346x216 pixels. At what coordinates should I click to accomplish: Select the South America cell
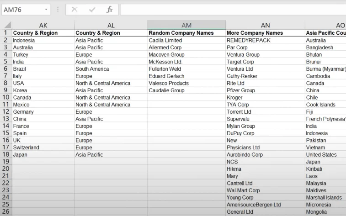[111, 69]
